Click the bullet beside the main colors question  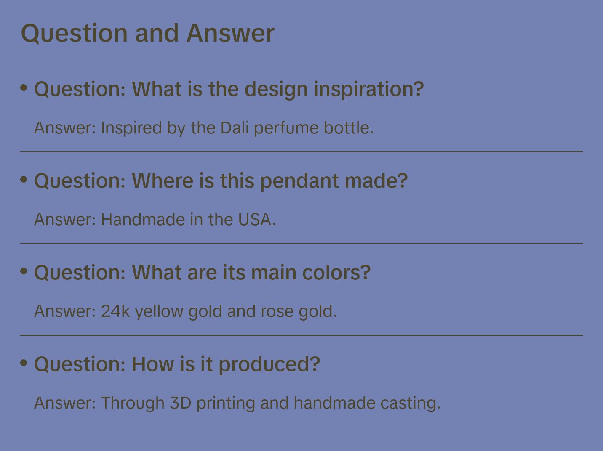pyautogui.click(x=24, y=271)
